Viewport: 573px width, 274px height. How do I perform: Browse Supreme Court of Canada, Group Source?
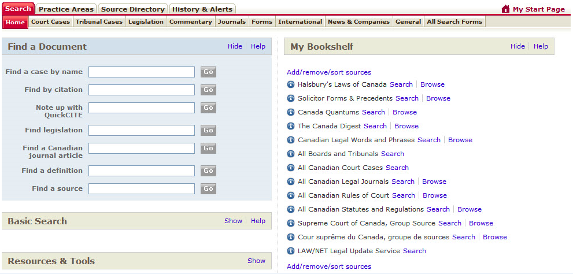coord(481,223)
